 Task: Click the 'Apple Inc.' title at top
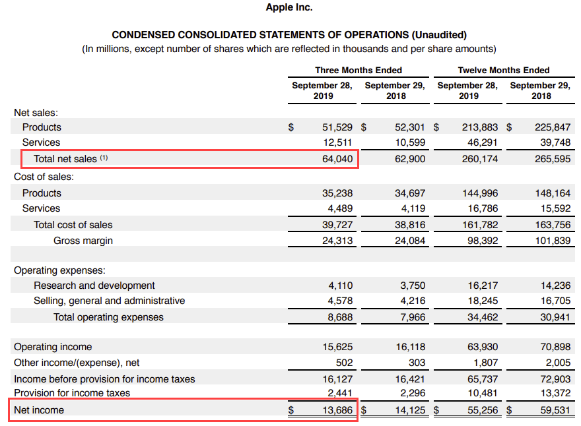point(289,7)
